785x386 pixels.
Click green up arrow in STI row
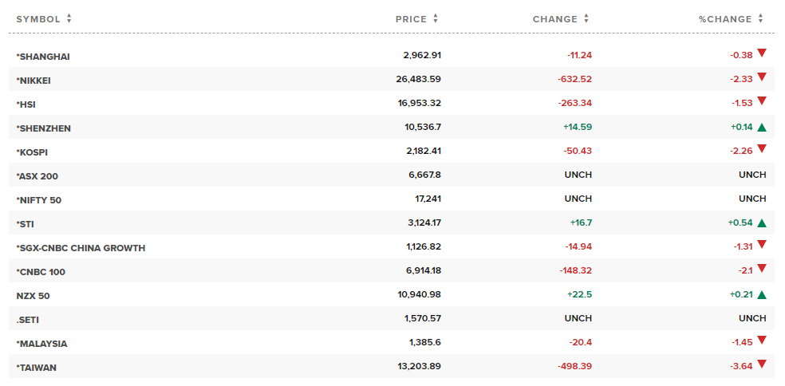point(762,223)
